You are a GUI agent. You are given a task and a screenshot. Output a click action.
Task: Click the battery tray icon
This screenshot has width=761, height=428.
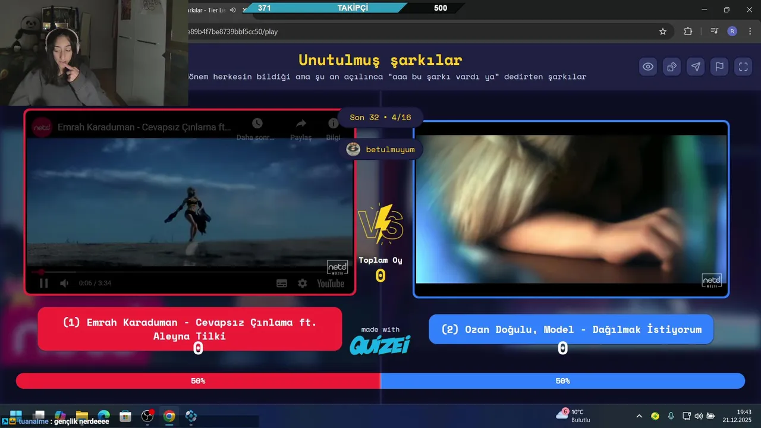click(x=710, y=416)
